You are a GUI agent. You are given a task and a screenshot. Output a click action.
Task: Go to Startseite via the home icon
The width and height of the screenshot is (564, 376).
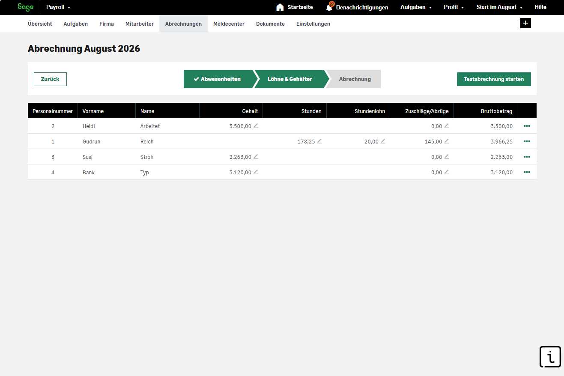[x=280, y=7]
